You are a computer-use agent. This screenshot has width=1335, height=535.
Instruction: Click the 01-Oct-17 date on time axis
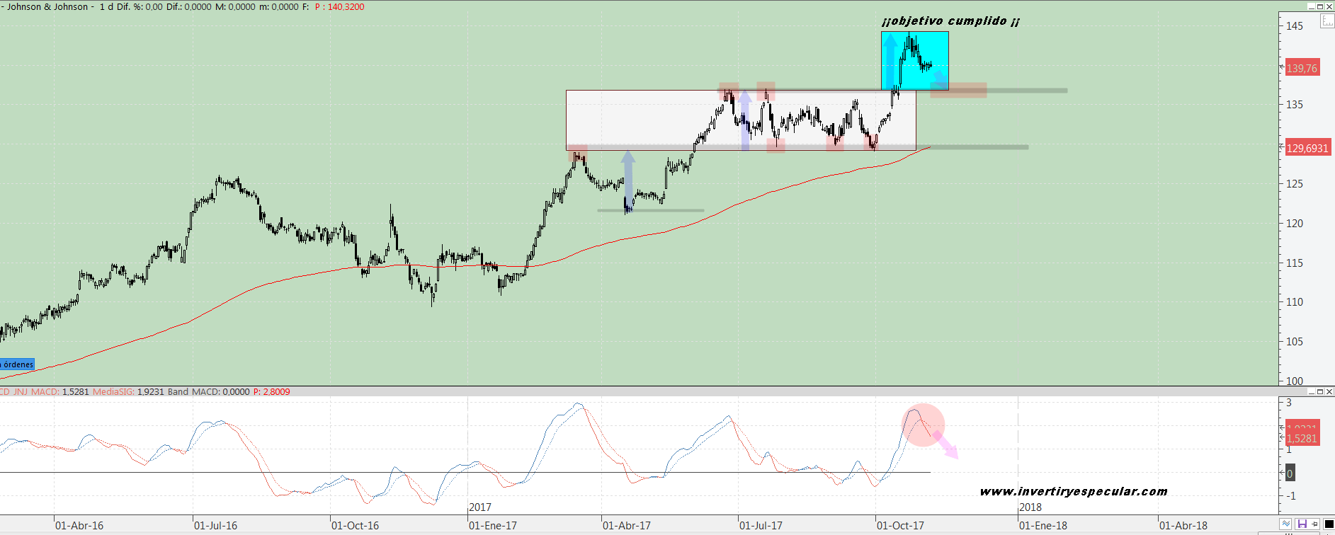click(900, 526)
